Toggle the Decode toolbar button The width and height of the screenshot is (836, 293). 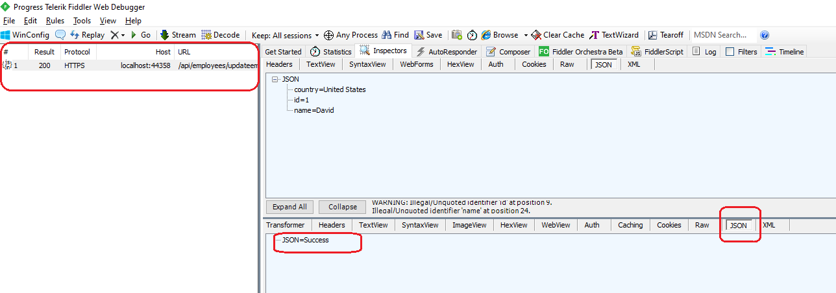(x=221, y=35)
